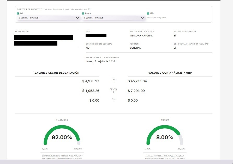Click the KMRP IVA value $ 45,711.04
233x164 pixels.
click(x=137, y=81)
